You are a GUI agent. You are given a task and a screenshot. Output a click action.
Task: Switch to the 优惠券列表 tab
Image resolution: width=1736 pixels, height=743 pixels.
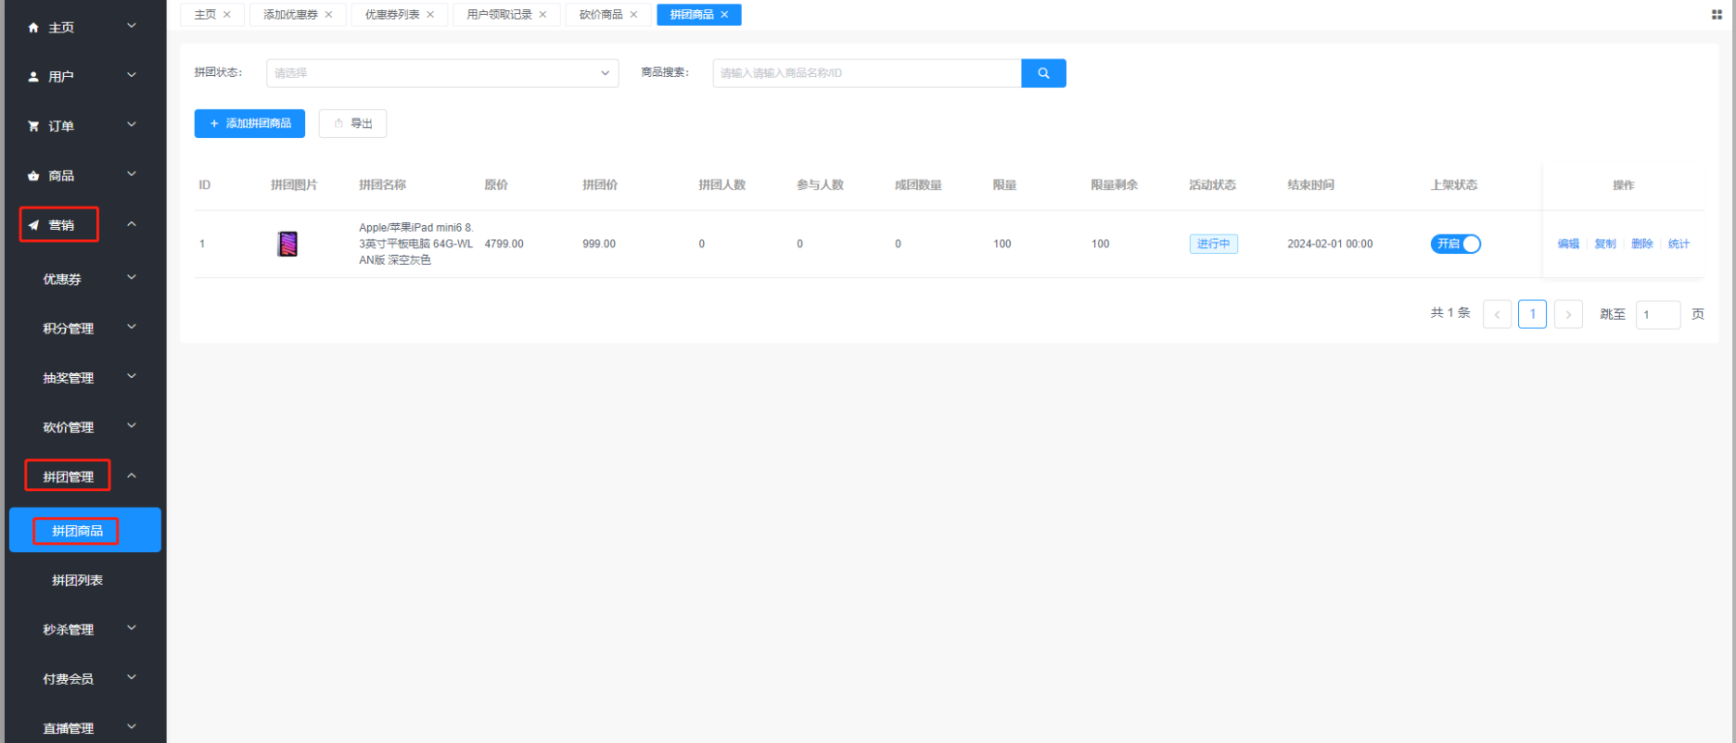pos(392,15)
